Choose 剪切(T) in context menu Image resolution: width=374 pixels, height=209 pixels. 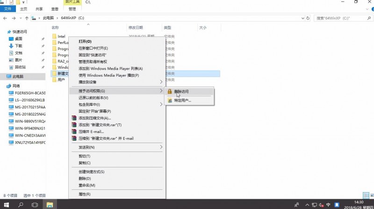tap(85, 156)
